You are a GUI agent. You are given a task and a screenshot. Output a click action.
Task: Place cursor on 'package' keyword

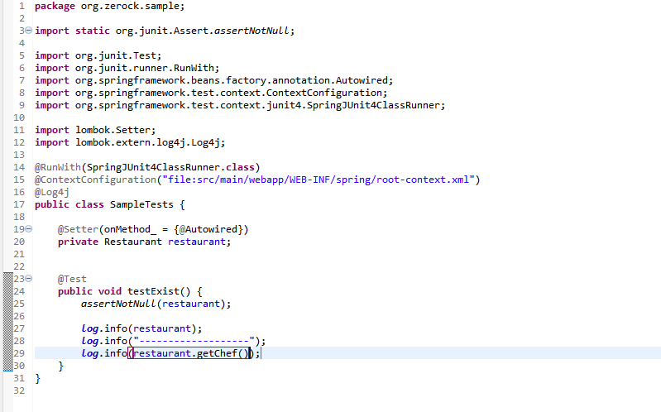click(55, 7)
